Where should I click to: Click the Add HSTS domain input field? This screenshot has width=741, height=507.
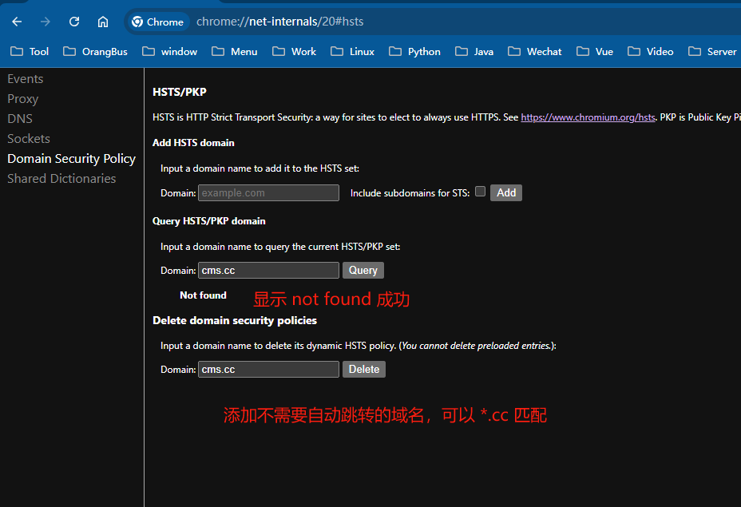tap(268, 192)
